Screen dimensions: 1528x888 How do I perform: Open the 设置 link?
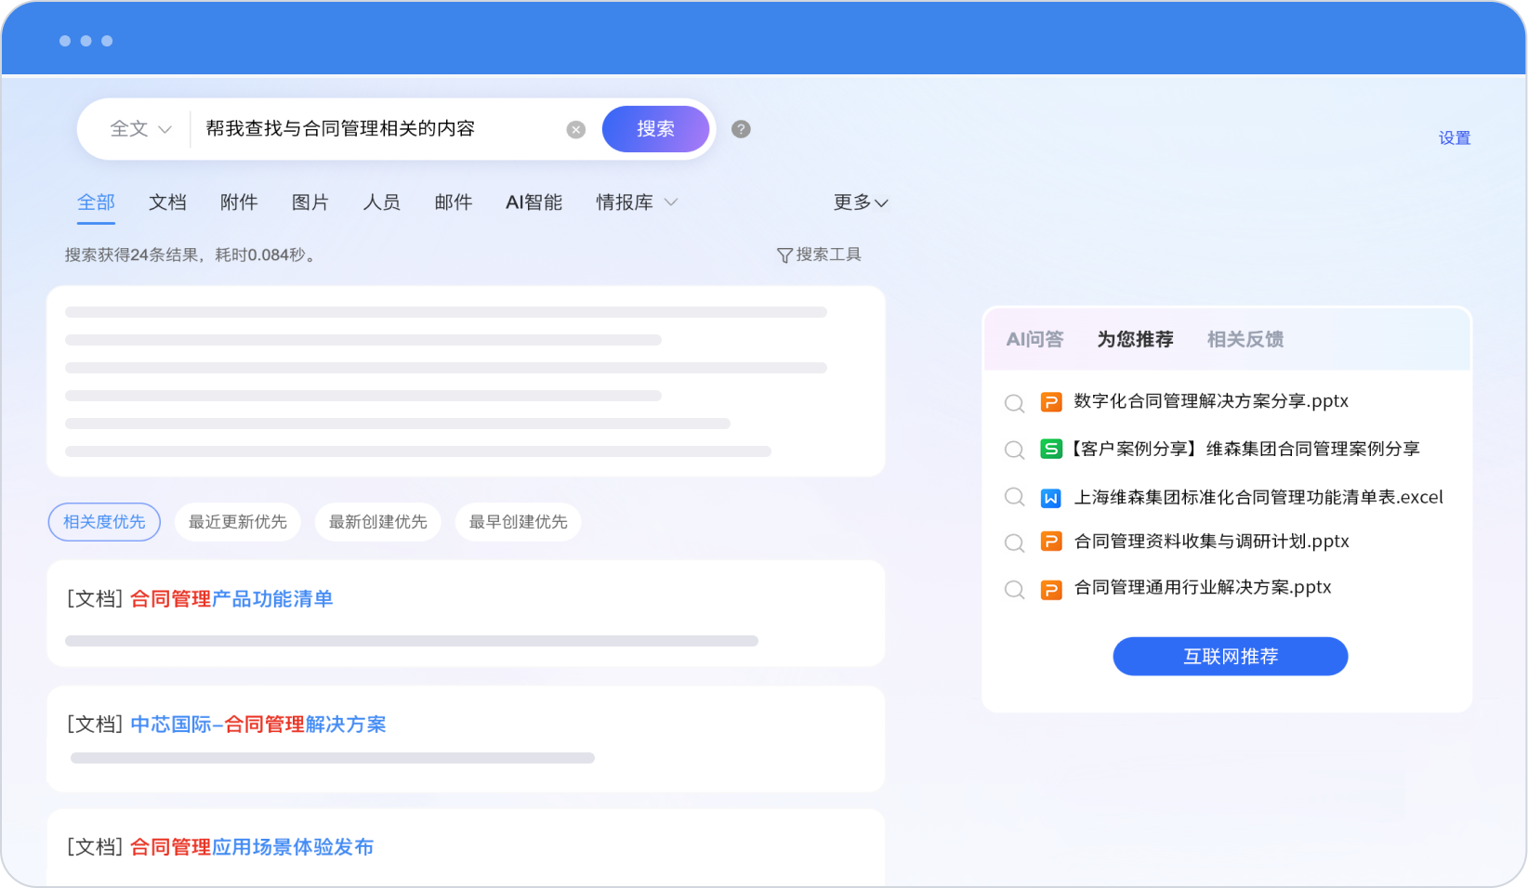(1455, 138)
